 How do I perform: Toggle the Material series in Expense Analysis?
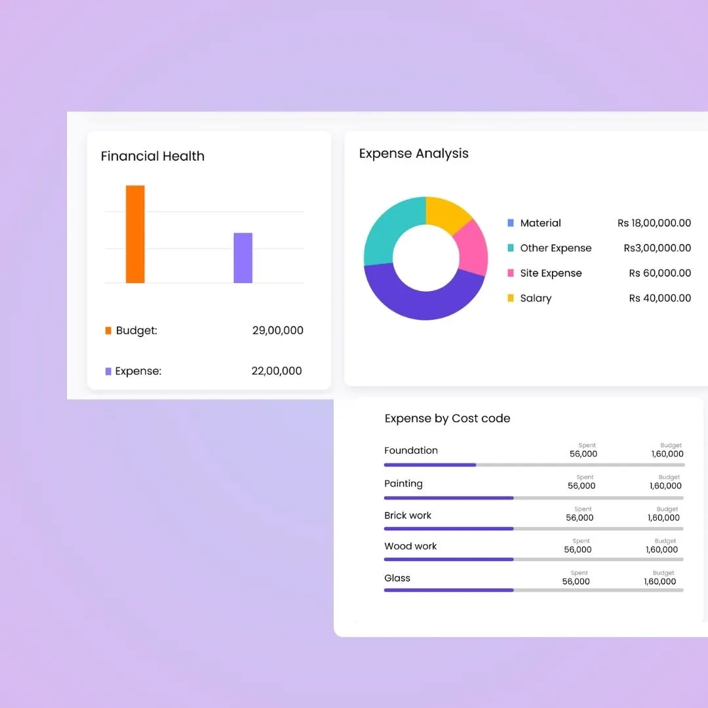click(540, 223)
